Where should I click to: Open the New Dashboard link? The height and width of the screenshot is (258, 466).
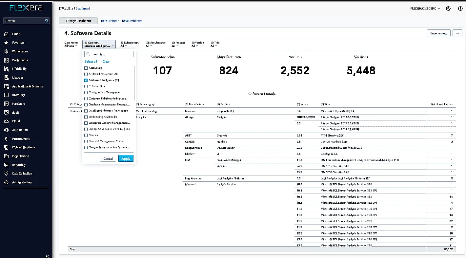[132, 21]
